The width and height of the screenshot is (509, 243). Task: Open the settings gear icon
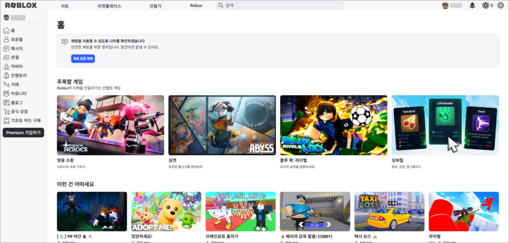pos(501,5)
